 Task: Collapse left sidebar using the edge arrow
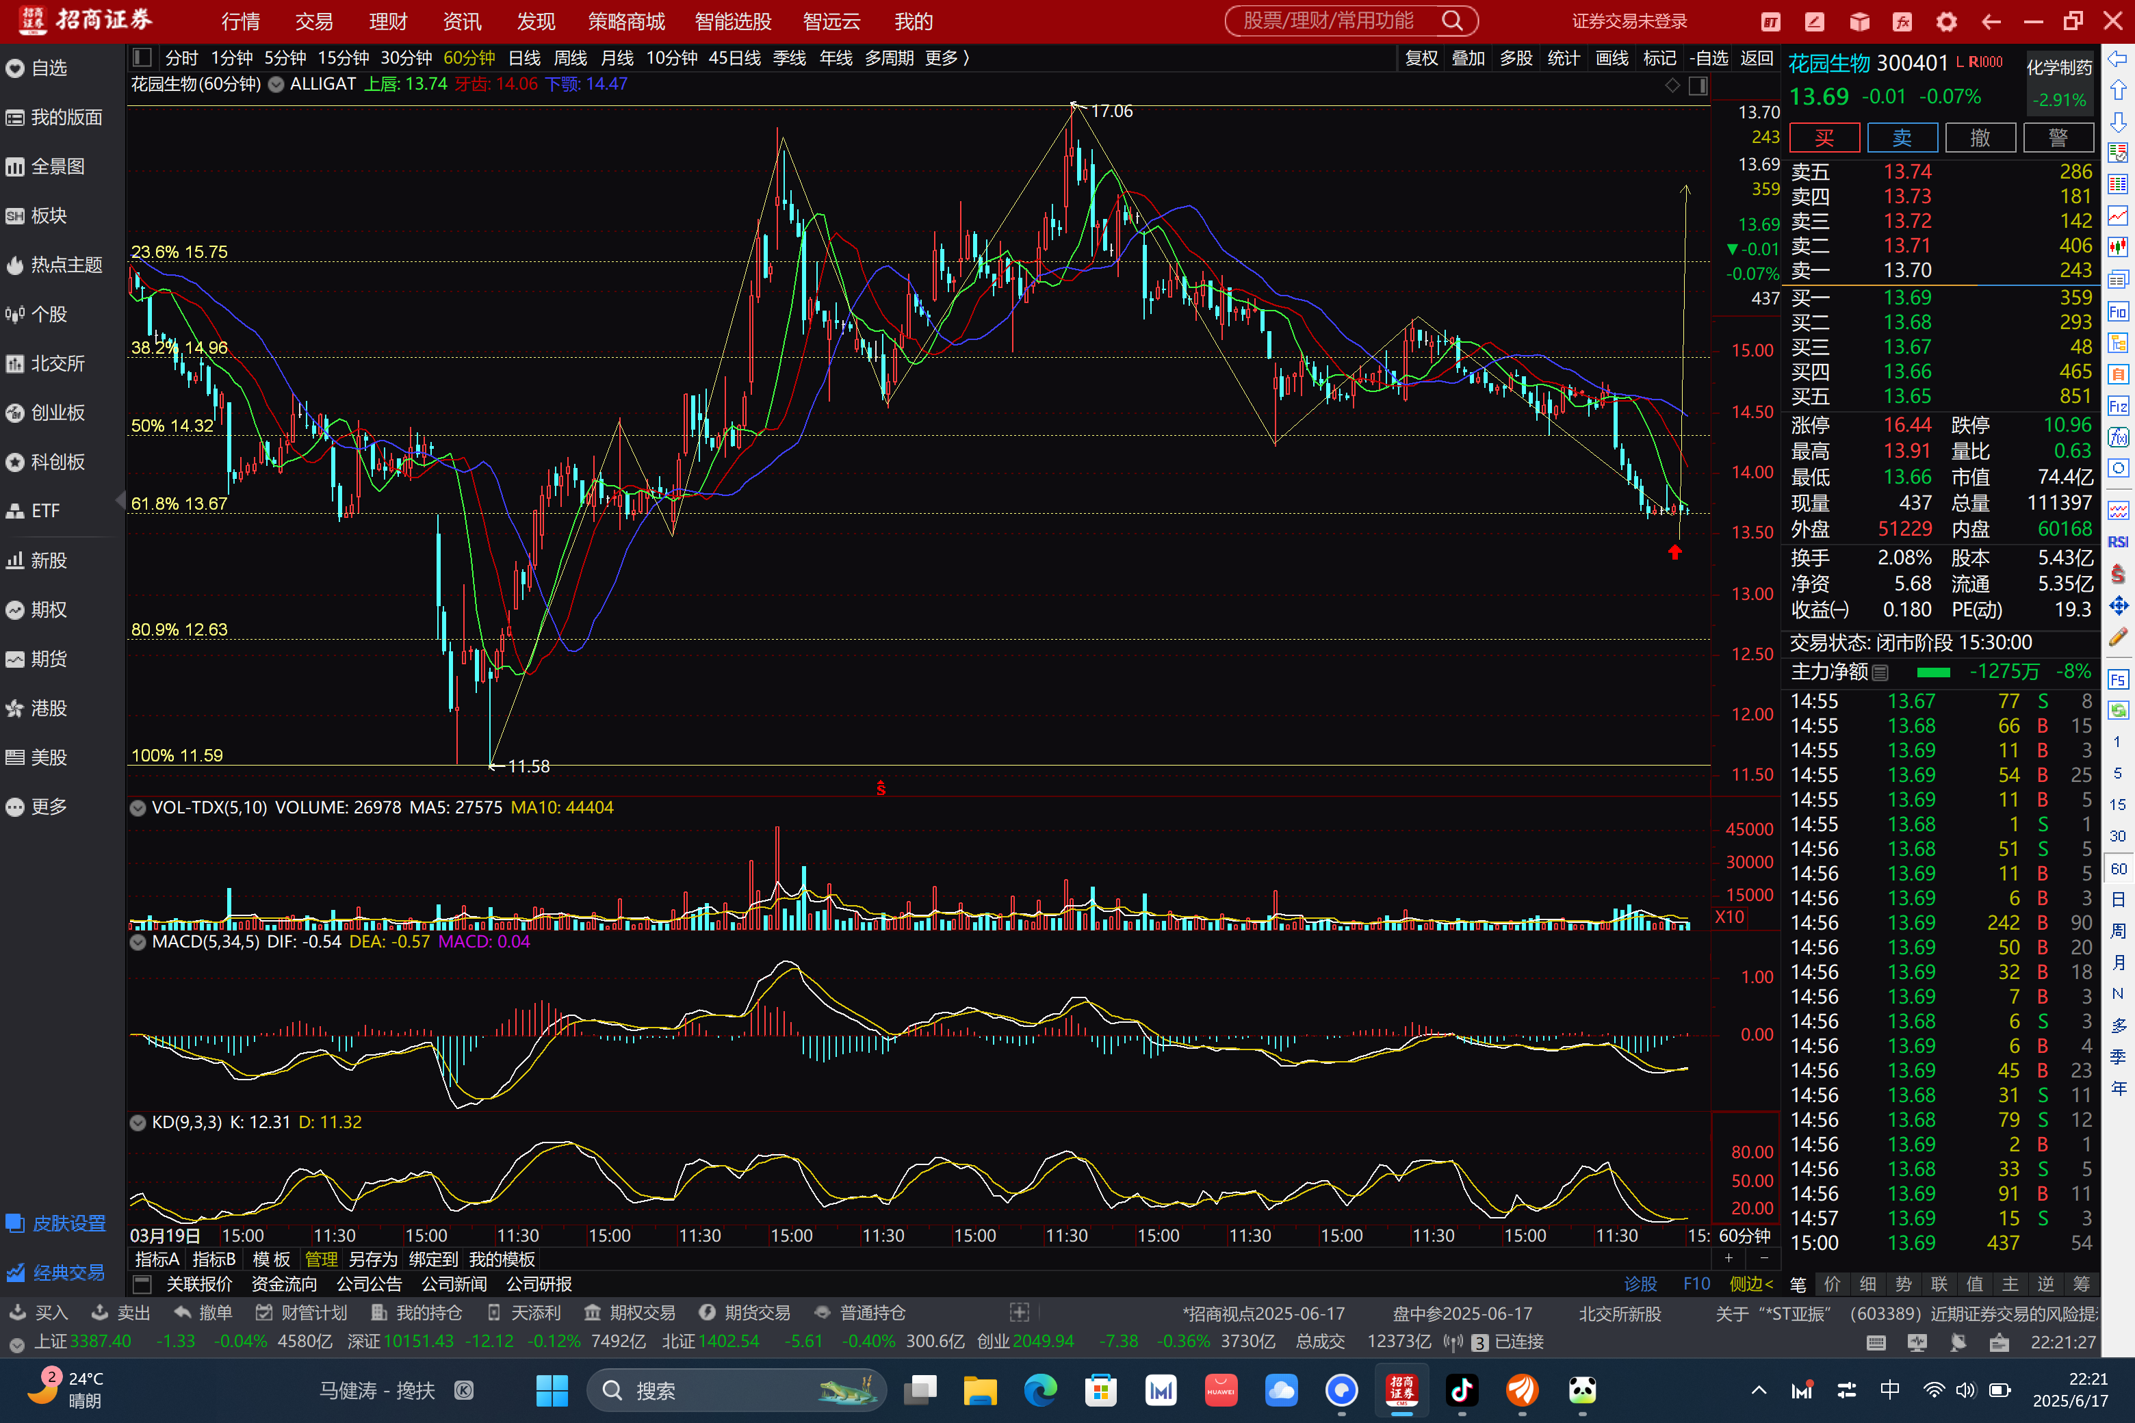coord(120,500)
